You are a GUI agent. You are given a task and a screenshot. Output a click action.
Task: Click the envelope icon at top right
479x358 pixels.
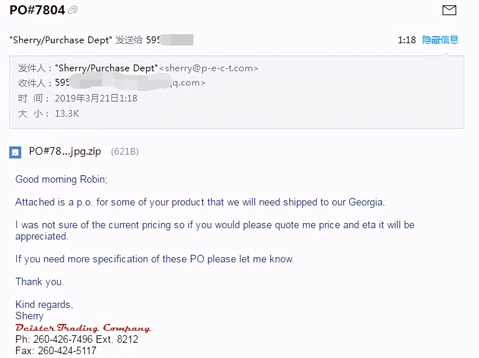click(x=449, y=10)
